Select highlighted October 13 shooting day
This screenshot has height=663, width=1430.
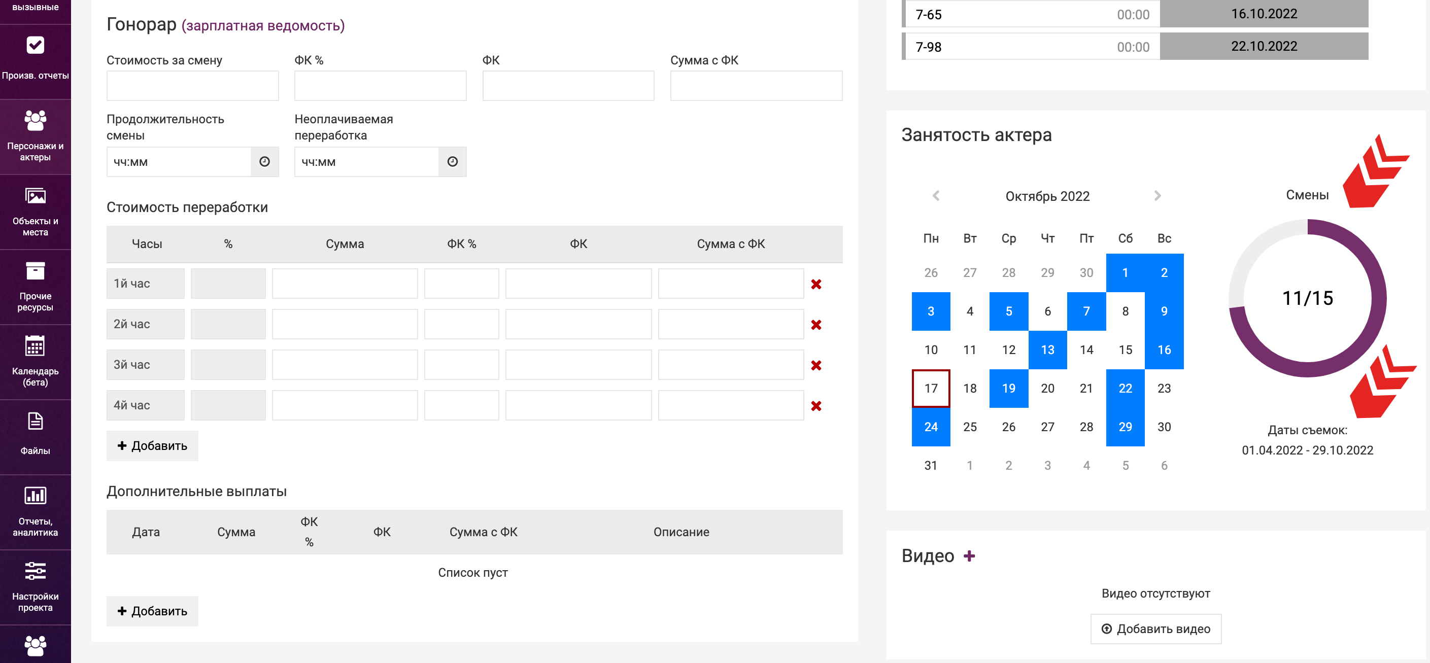tap(1047, 350)
